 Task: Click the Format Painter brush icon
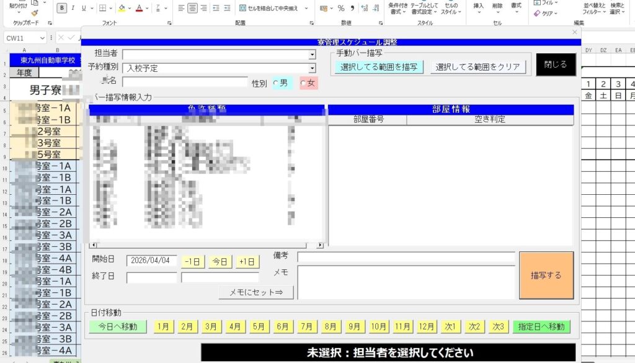click(35, 12)
